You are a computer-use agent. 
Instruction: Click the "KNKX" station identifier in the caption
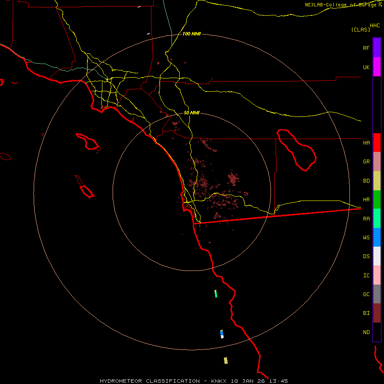click(x=219, y=381)
